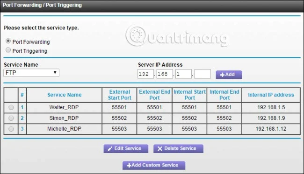Click Walter_RDP internal end port 55501
Screen dimensions: 304x174
(x=224, y=107)
